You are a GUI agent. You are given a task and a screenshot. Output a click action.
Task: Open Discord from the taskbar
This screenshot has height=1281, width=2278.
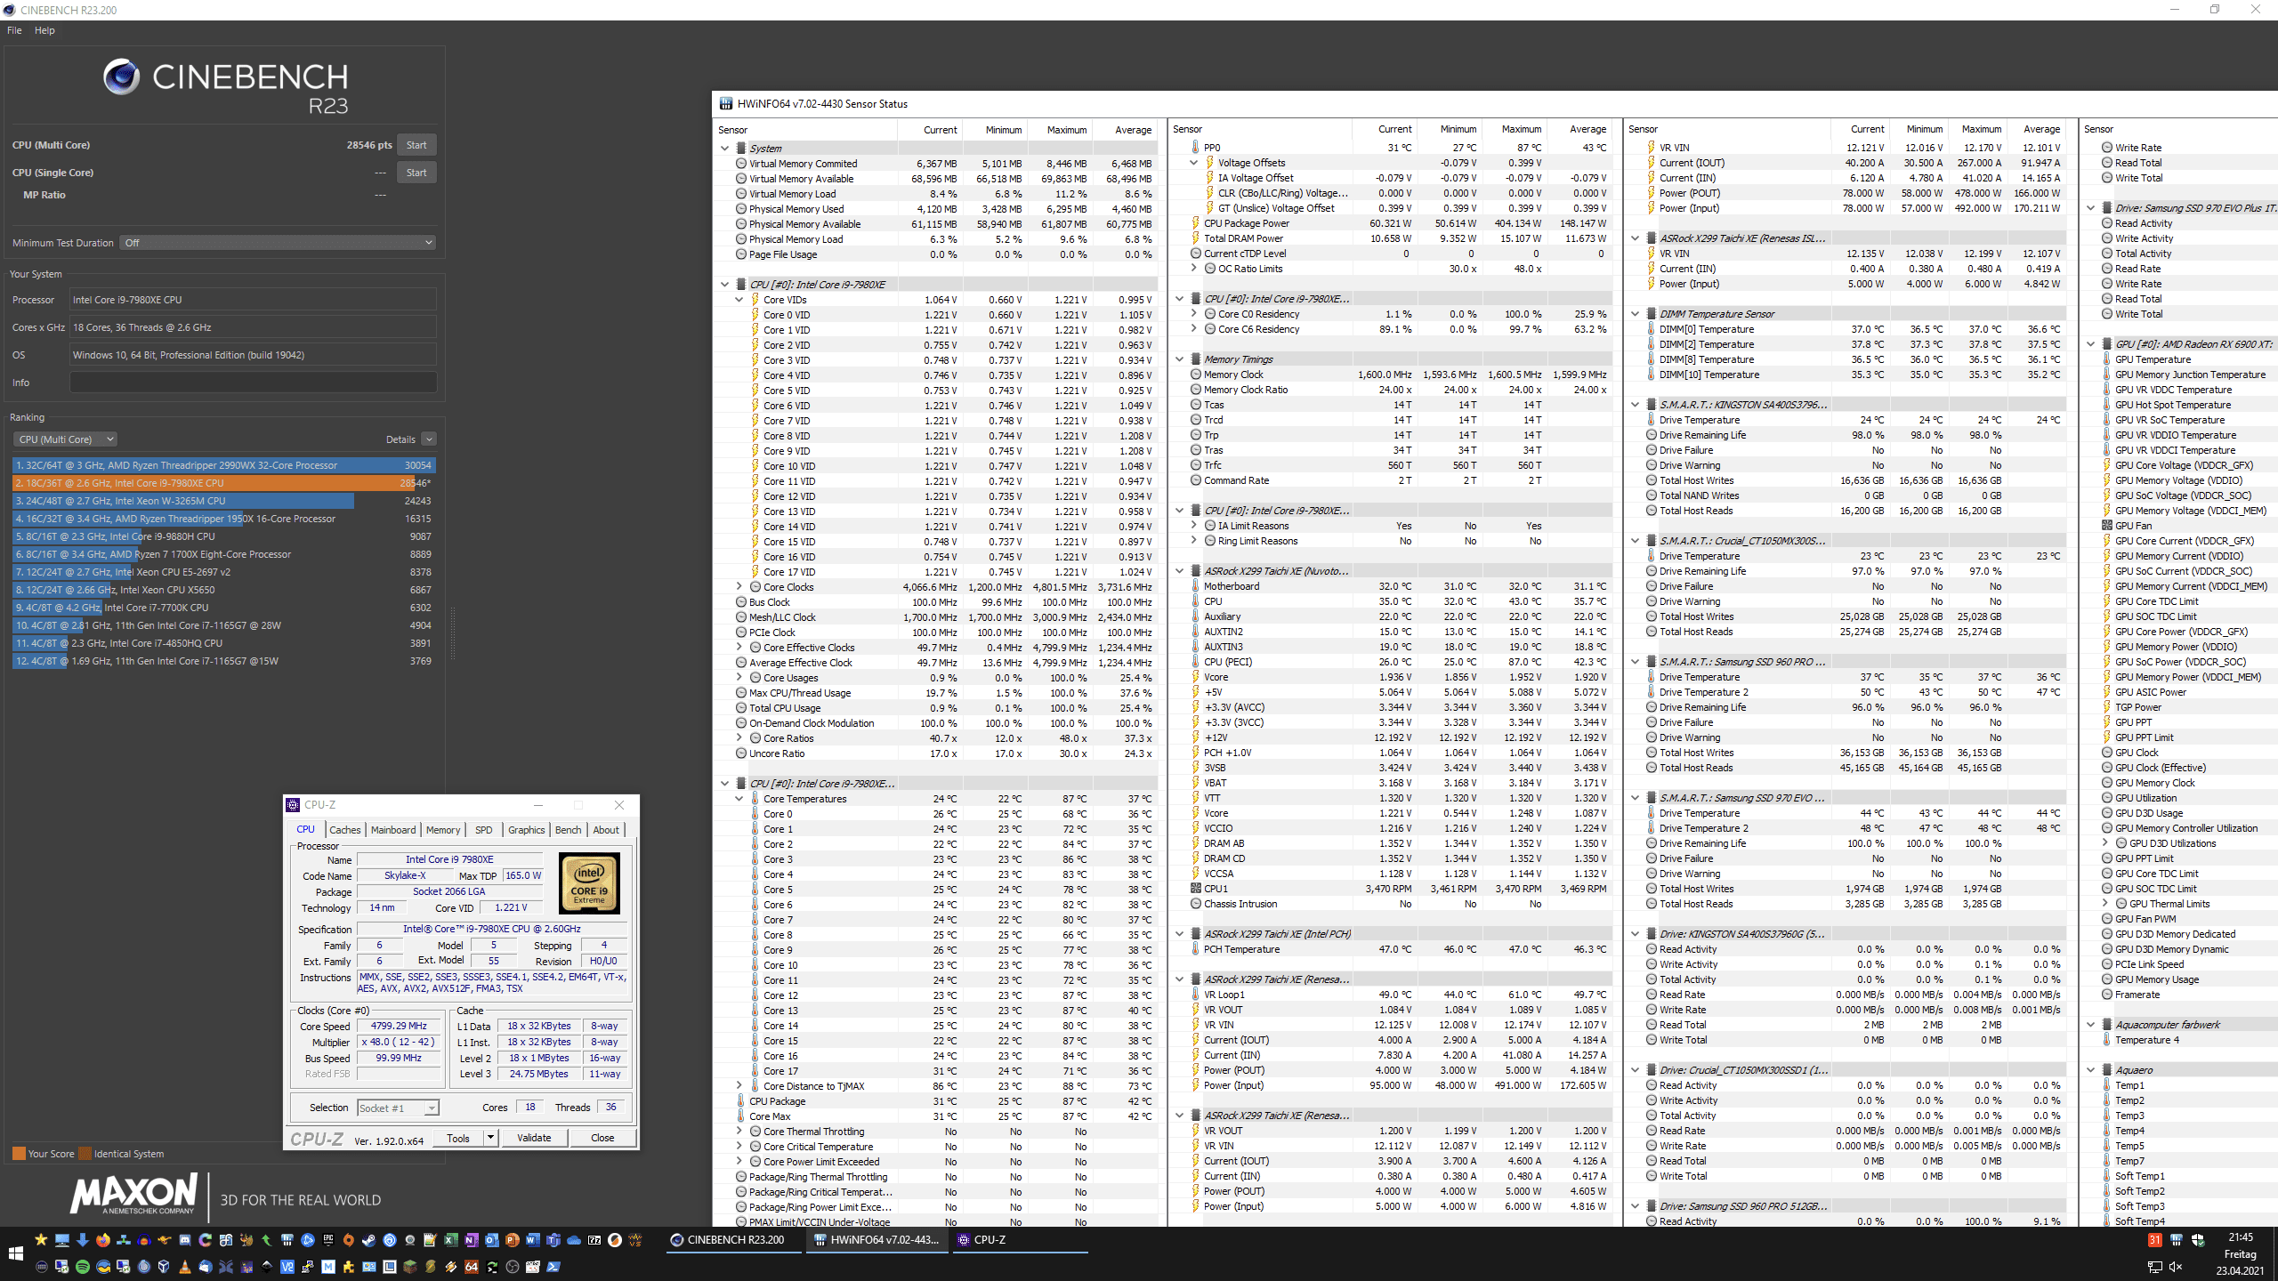point(185,1240)
